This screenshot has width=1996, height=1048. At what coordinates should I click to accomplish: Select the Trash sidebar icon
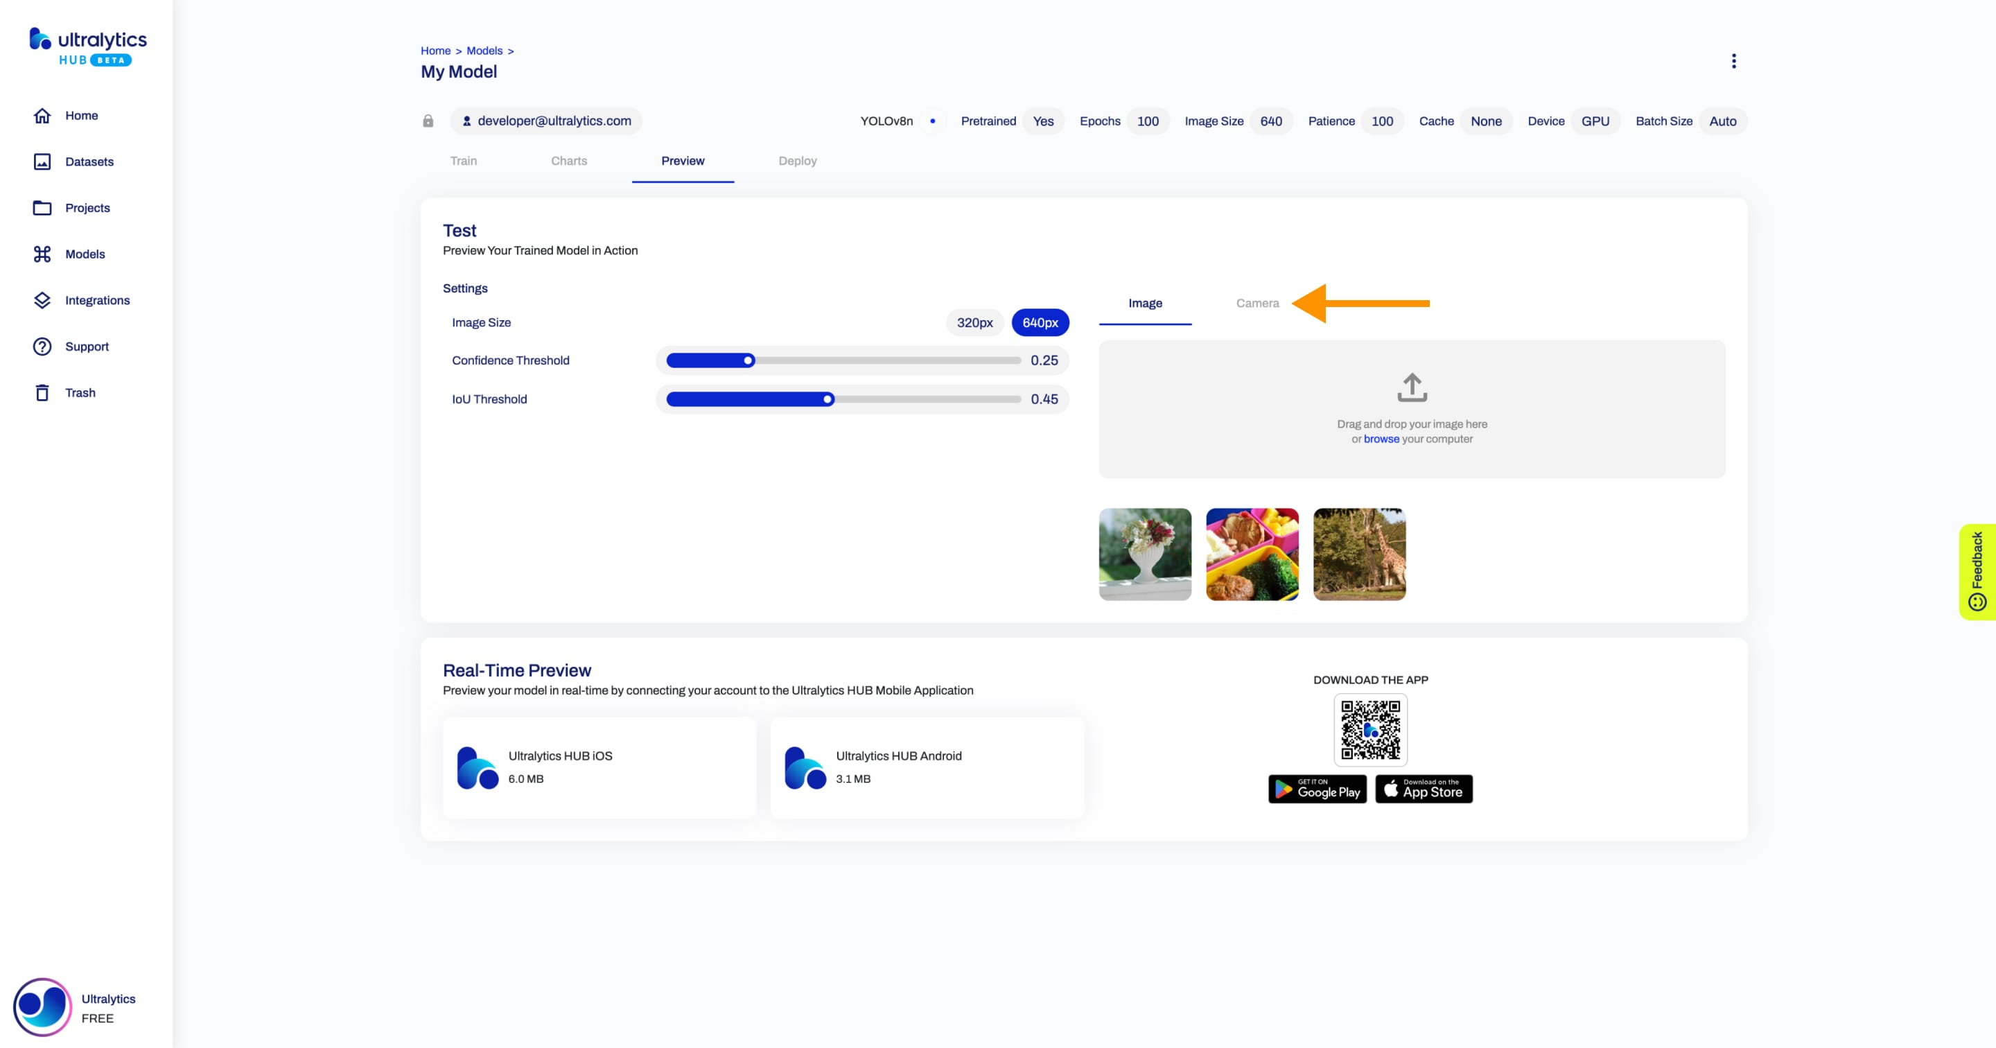[42, 392]
